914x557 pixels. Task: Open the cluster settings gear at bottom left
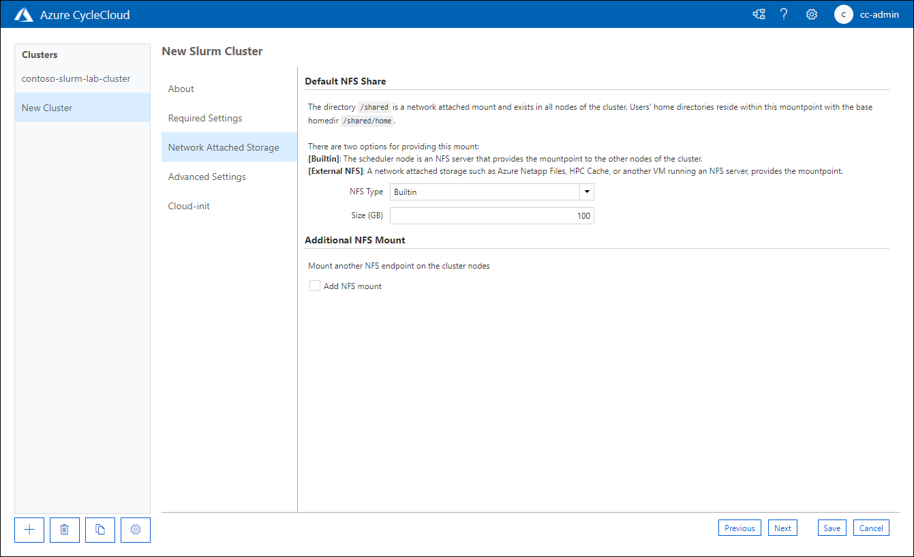click(x=135, y=530)
